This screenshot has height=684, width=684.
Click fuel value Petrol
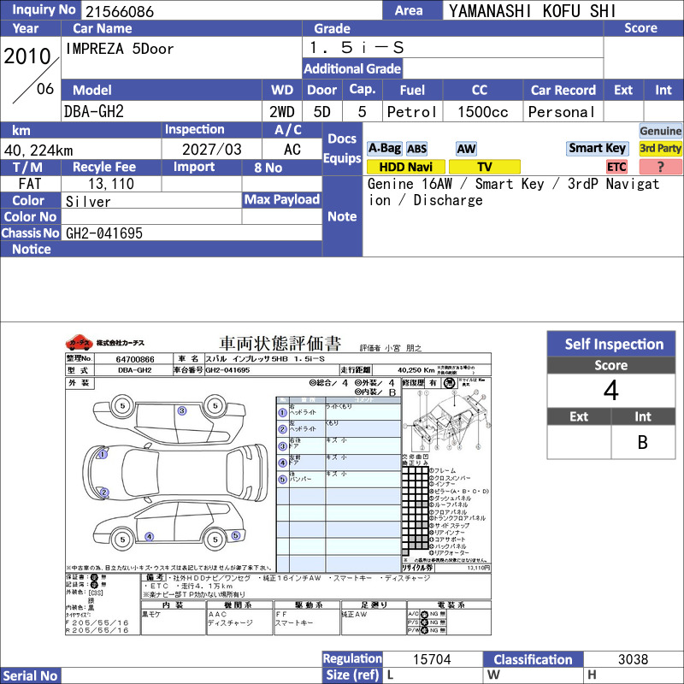tap(412, 112)
